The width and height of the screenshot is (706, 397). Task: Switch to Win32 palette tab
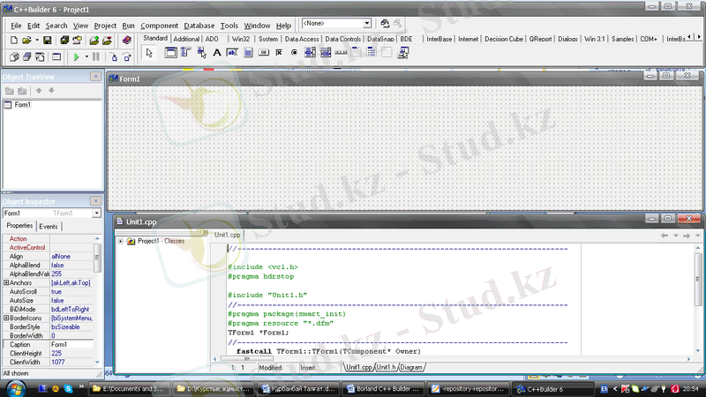pos(240,39)
